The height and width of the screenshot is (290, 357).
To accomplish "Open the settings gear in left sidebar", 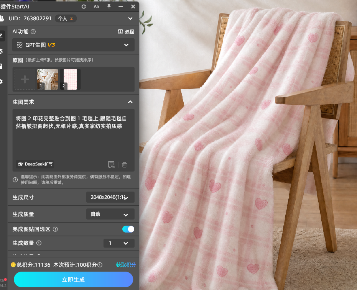I will (1, 82).
